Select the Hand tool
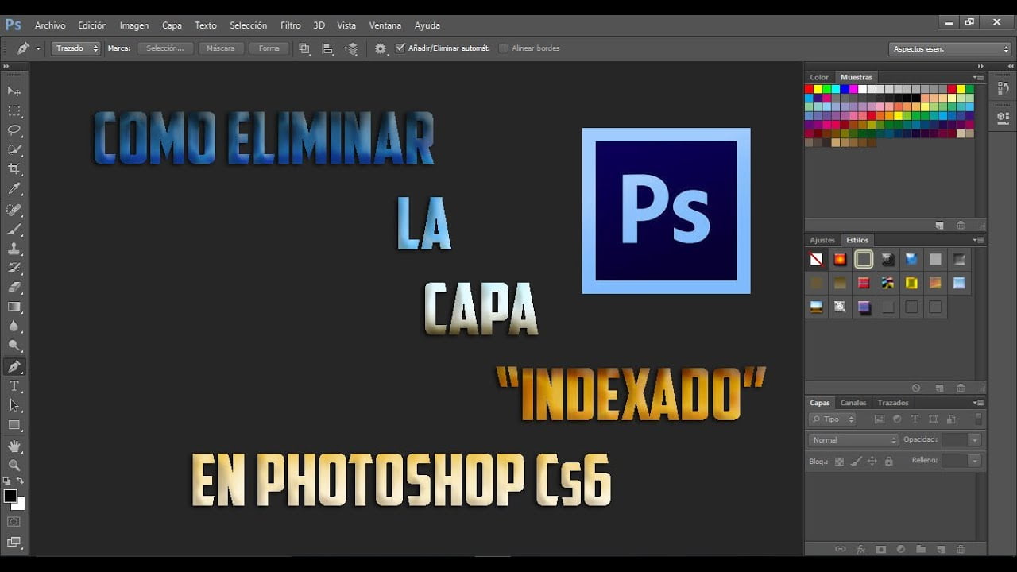1017x572 pixels. tap(14, 446)
